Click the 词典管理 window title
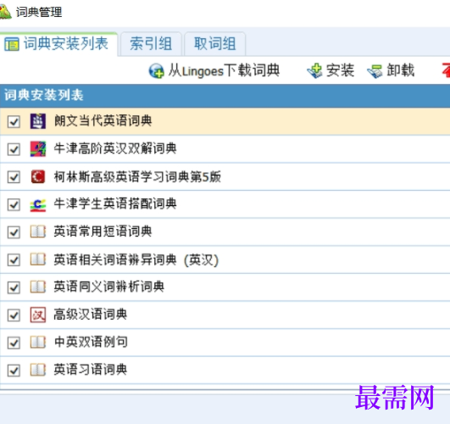The width and height of the screenshot is (450, 424). tap(39, 12)
